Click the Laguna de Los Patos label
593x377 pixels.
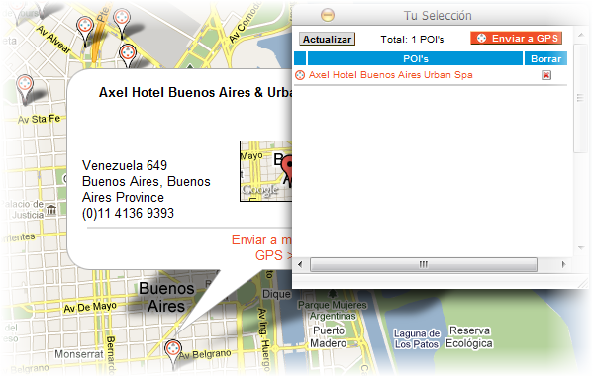click(417, 338)
